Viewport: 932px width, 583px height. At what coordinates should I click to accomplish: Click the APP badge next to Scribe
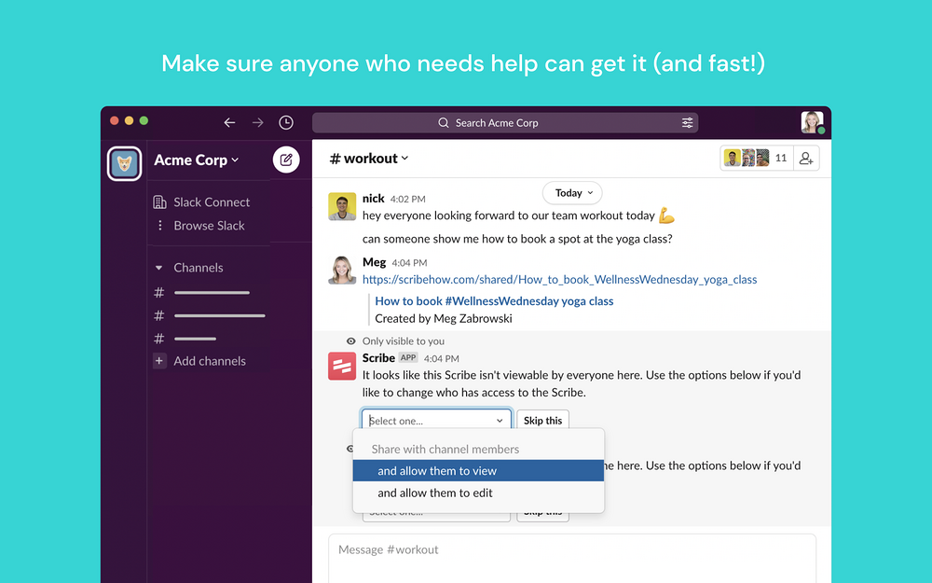(x=408, y=357)
